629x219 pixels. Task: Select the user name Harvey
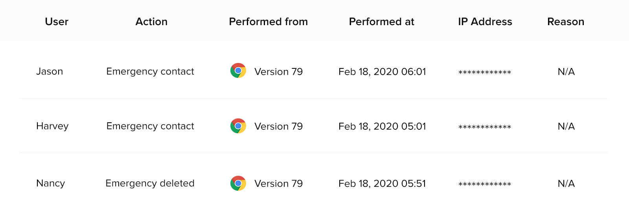52,126
